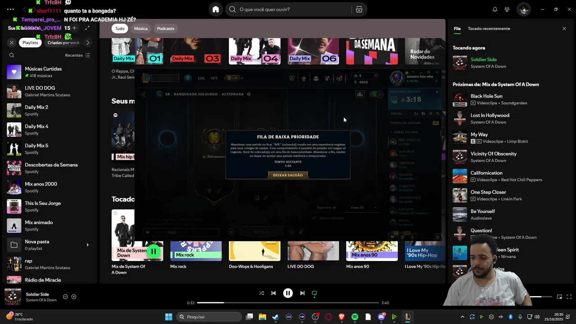Create a new playlist with plus icon
This screenshot has height=324, width=576.
point(75,28)
